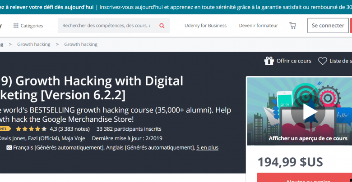The image size is (352, 182).
Task: Click Offrir ce cours text
Action: pyautogui.click(x=294, y=61)
